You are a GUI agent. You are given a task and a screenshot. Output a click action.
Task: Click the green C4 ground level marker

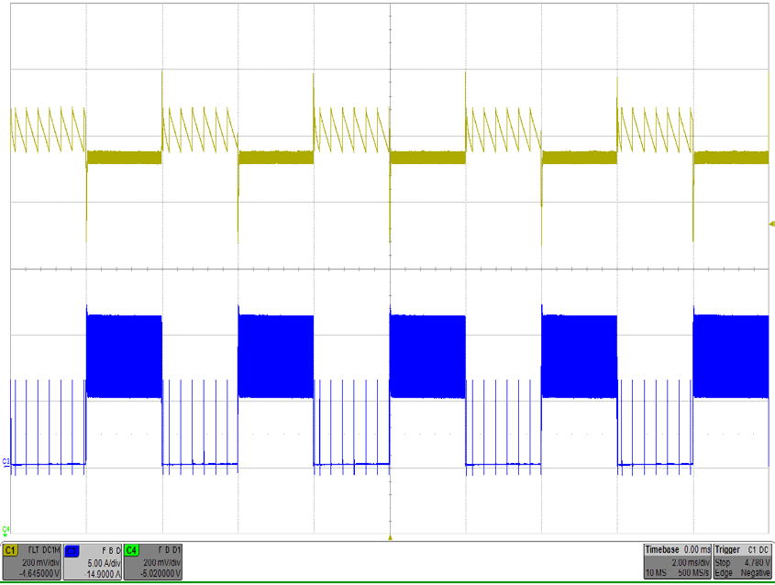(7, 529)
